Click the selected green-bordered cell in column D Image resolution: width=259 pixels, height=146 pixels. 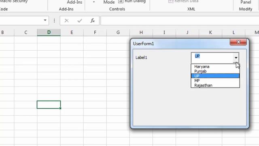pyautogui.click(x=49, y=105)
